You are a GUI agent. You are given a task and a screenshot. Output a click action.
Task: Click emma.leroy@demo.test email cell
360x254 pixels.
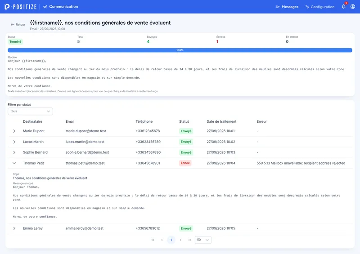click(x=85, y=228)
